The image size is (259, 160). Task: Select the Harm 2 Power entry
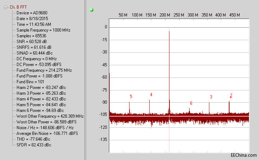41,88
